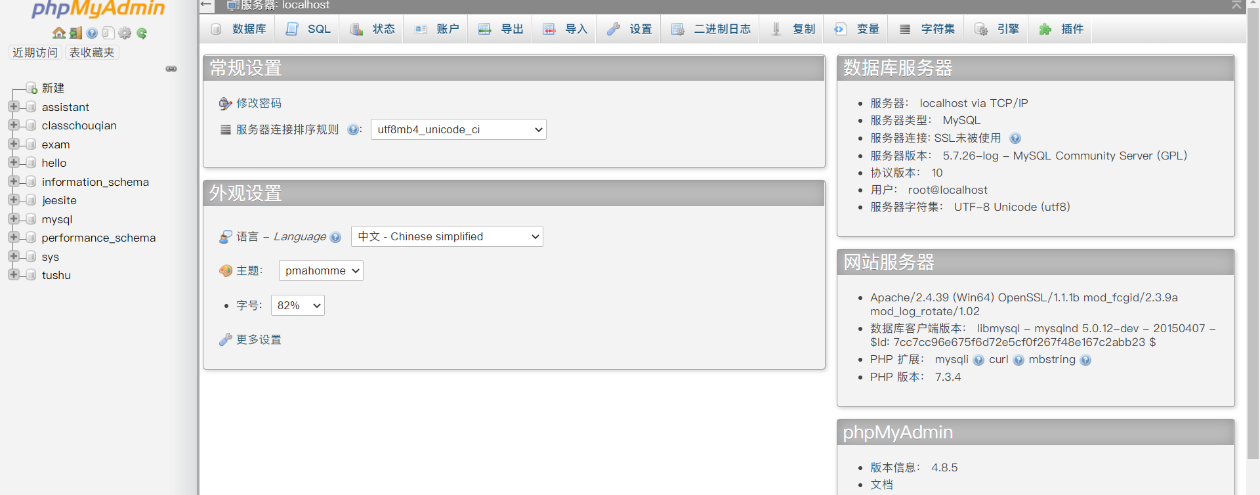The image size is (1260, 495).
Task: Select the jeesite database name
Action: (x=59, y=200)
